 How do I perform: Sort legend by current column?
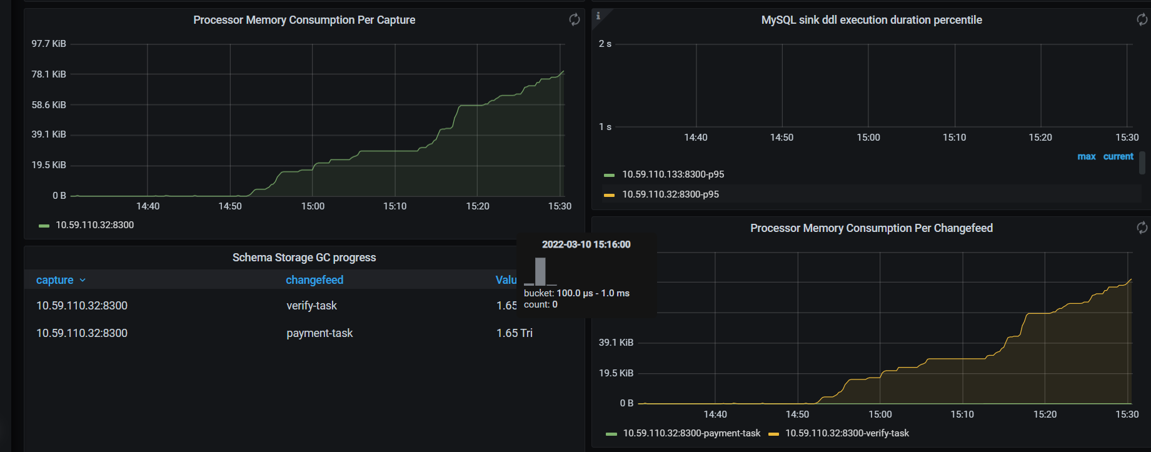click(x=1118, y=156)
